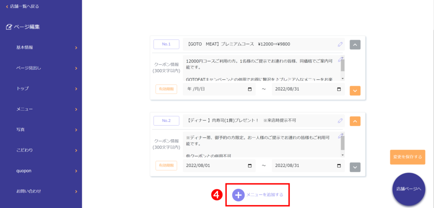Click the coupon No.1 title text field
Screen dimensions: 434x208
coord(259,44)
